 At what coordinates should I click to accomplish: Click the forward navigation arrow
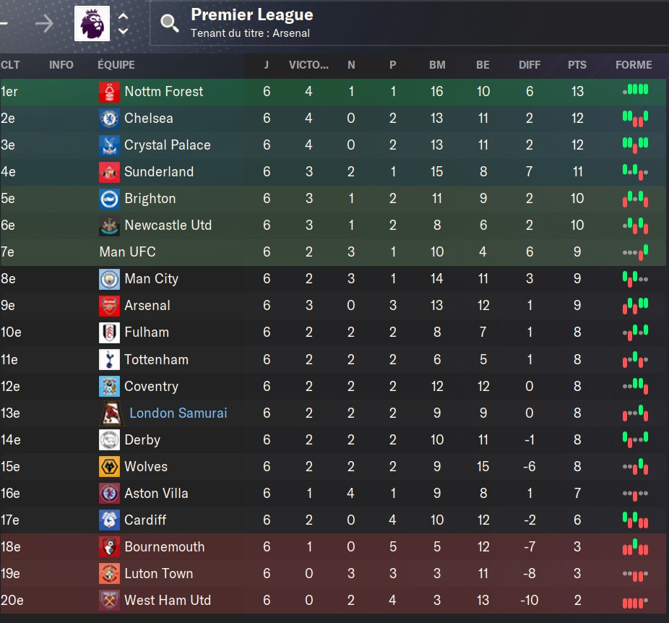44,23
